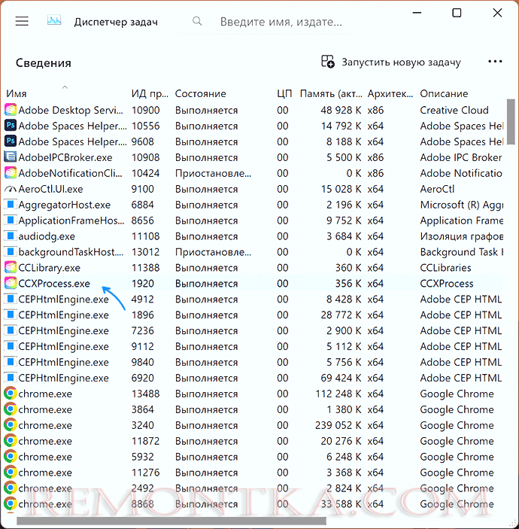Viewport: 519px width, 529px height.
Task: Sort by the Память column header
Action: (331, 93)
